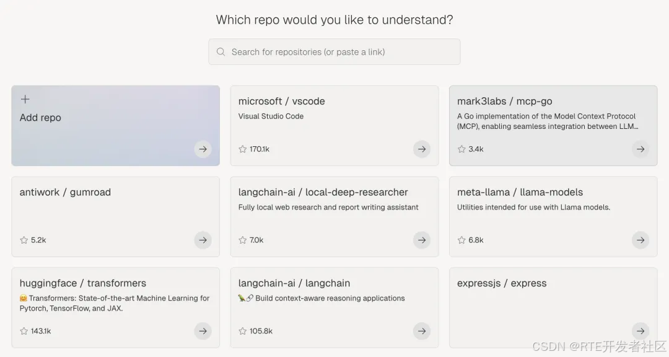This screenshot has width=669, height=357.
Task: Click the arrow icon on Add repo card
Action: click(x=203, y=149)
